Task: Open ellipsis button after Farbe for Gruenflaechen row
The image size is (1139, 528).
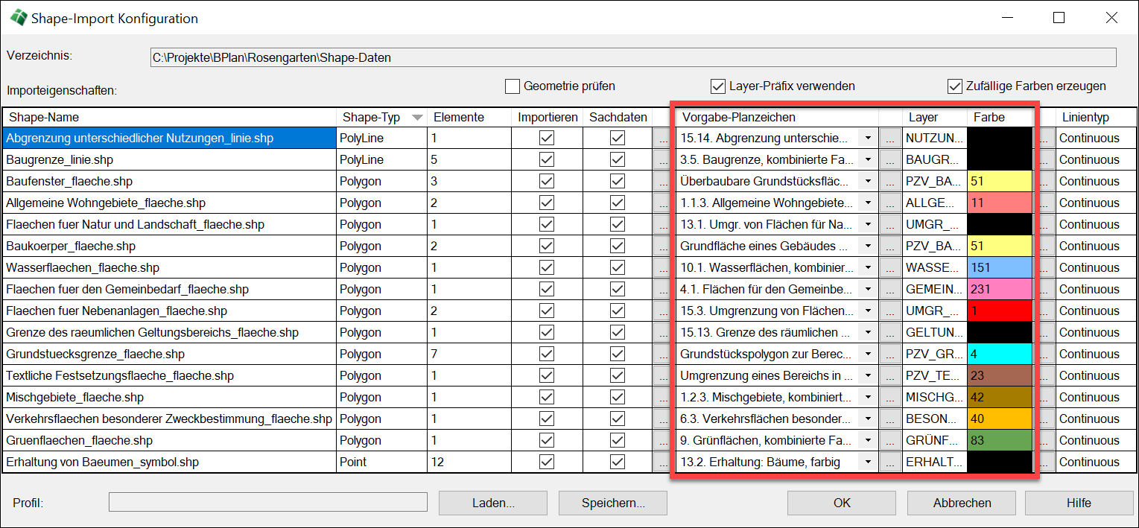Action: (x=1045, y=440)
